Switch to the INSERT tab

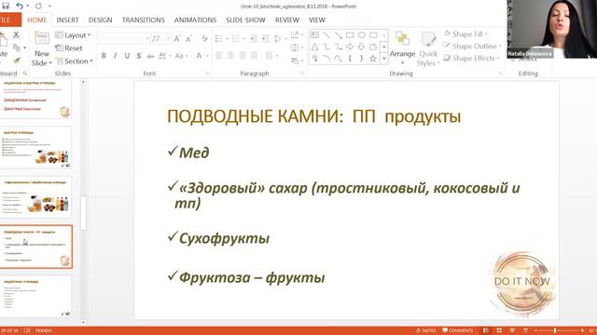pos(67,20)
